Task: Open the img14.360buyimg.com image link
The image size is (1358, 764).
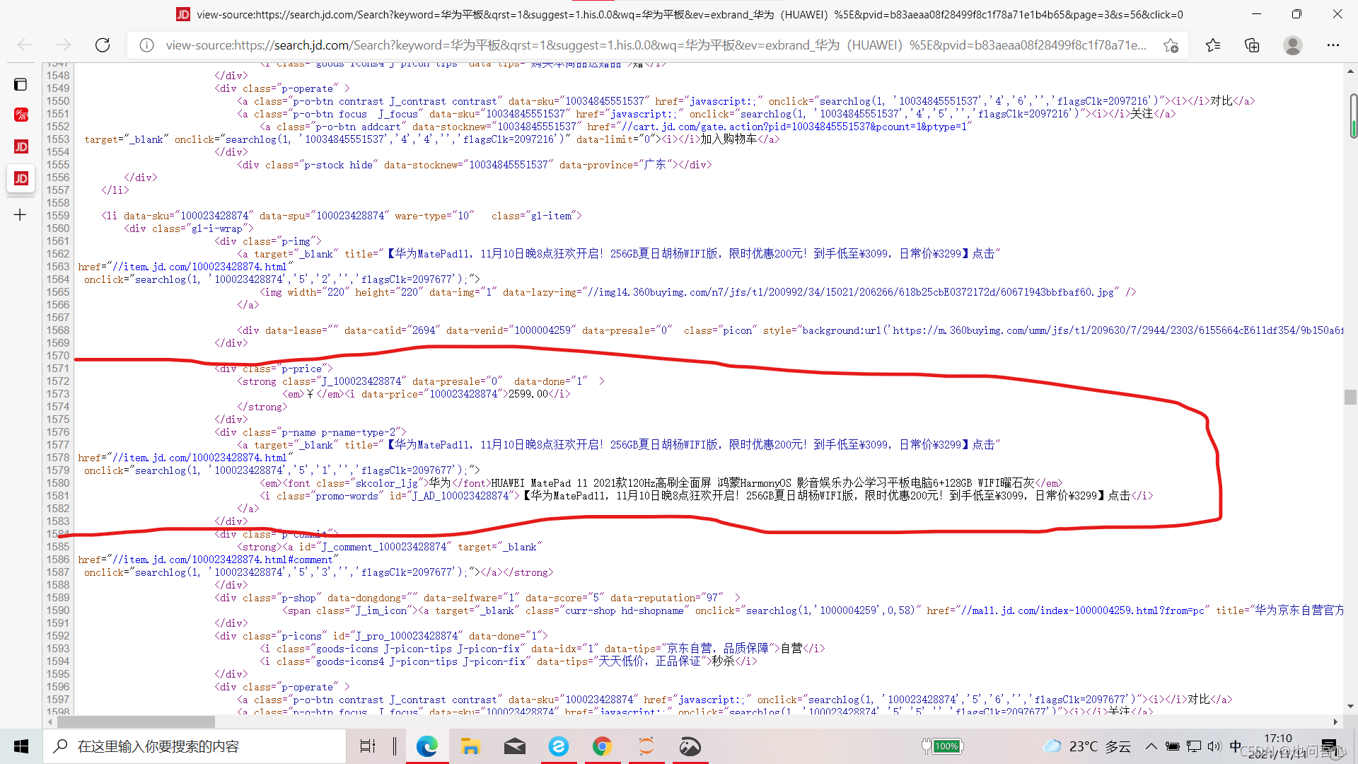Action: tap(851, 292)
